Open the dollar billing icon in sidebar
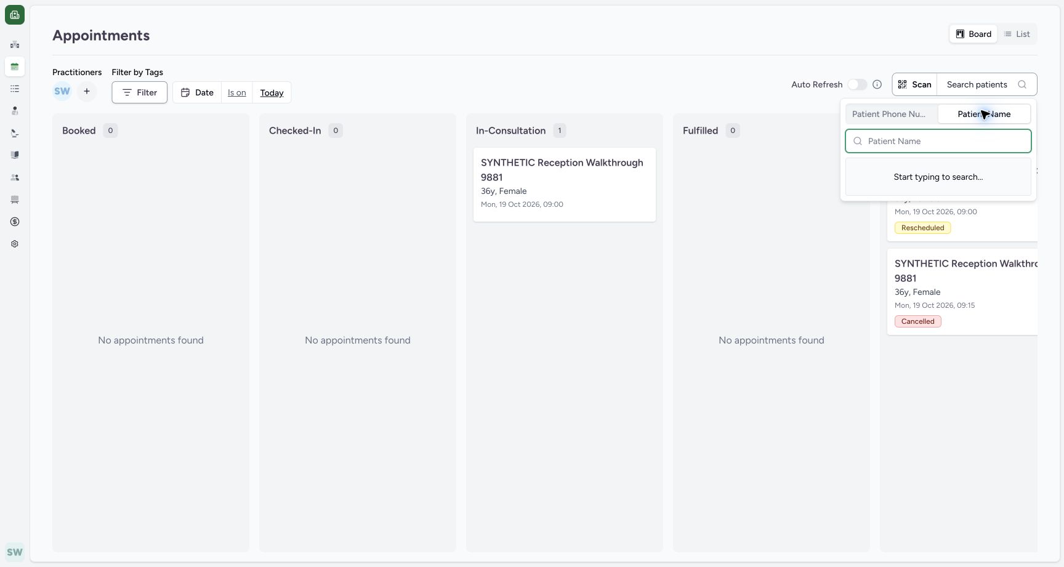1064x567 pixels. pos(15,222)
